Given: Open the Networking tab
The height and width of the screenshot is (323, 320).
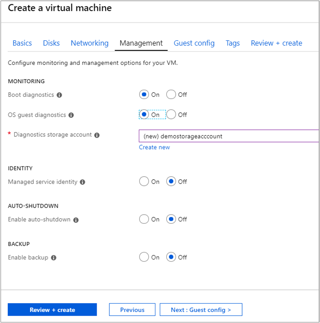Looking at the screenshot, I should (89, 43).
